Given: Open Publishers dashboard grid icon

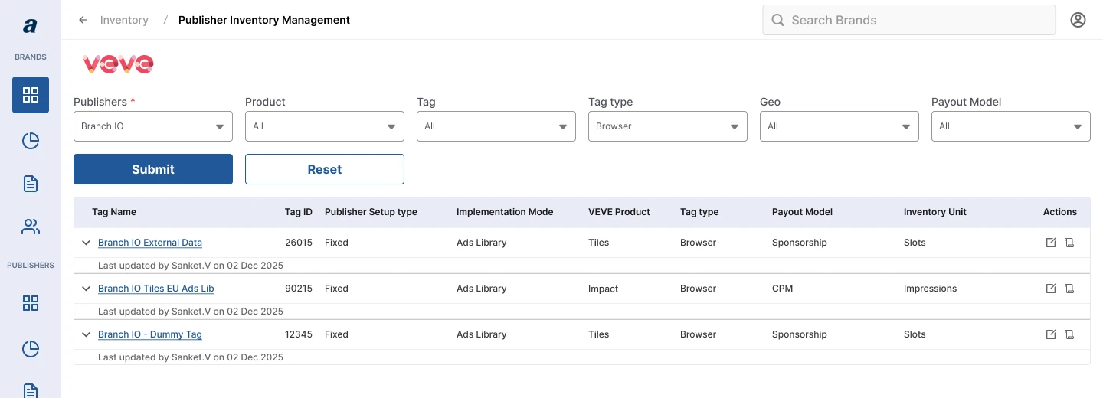Looking at the screenshot, I should pyautogui.click(x=31, y=303).
